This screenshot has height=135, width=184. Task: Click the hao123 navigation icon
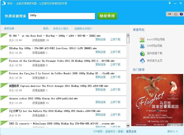tap(142, 39)
